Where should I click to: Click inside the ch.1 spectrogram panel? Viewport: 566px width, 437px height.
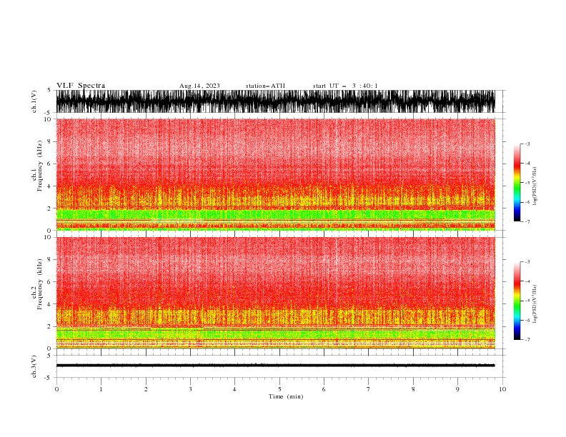[275, 174]
